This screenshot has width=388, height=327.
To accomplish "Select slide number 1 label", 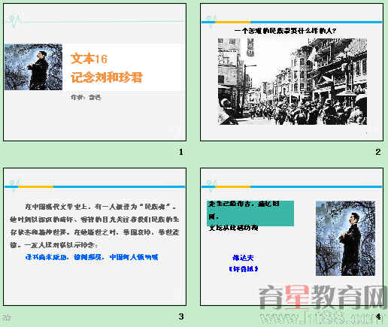I will point(181,152).
